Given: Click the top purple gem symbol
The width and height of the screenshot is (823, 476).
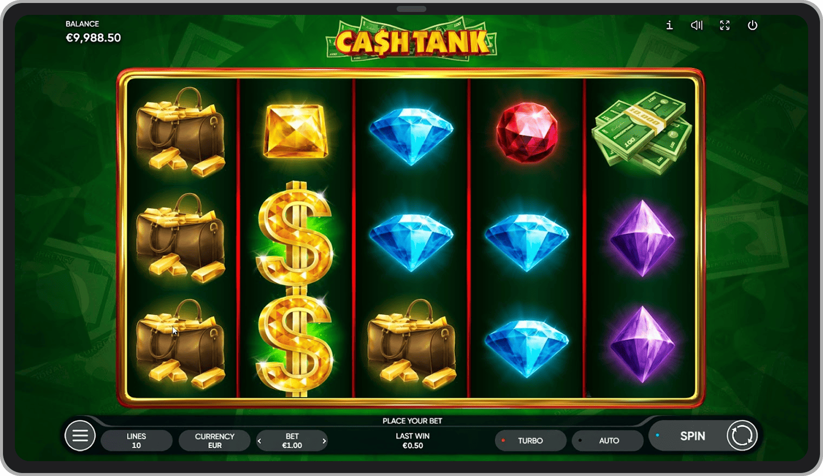Looking at the screenshot, I should coord(643,238).
